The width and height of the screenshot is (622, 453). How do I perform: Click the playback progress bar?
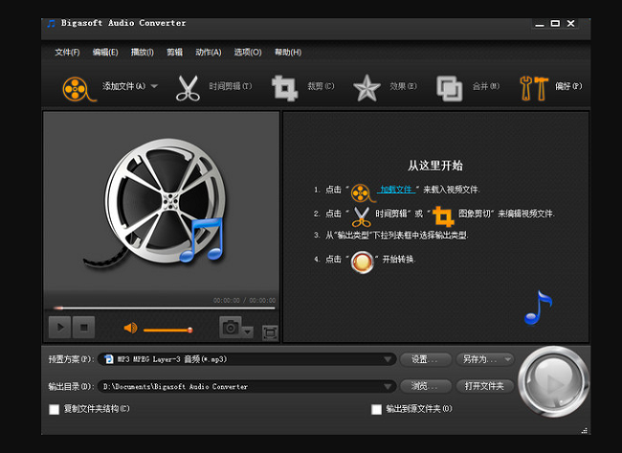click(164, 308)
